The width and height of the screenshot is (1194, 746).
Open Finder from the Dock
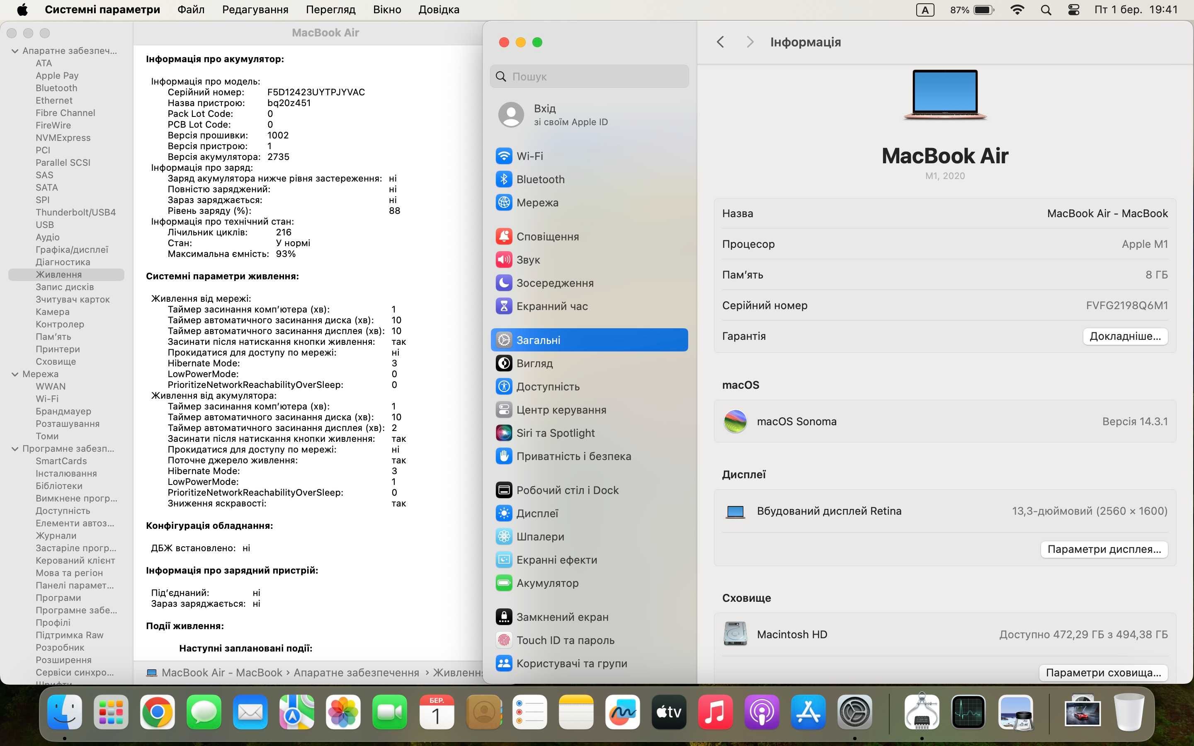pyautogui.click(x=65, y=712)
